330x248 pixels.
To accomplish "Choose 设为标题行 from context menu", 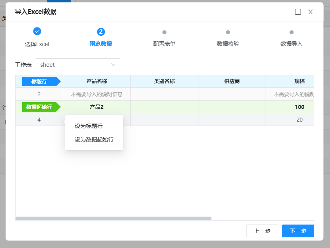I will tap(89, 126).
